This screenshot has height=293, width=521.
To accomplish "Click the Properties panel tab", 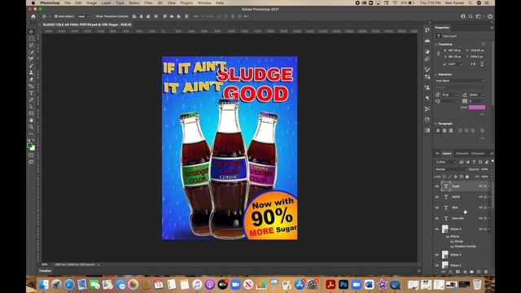I will tap(442, 28).
